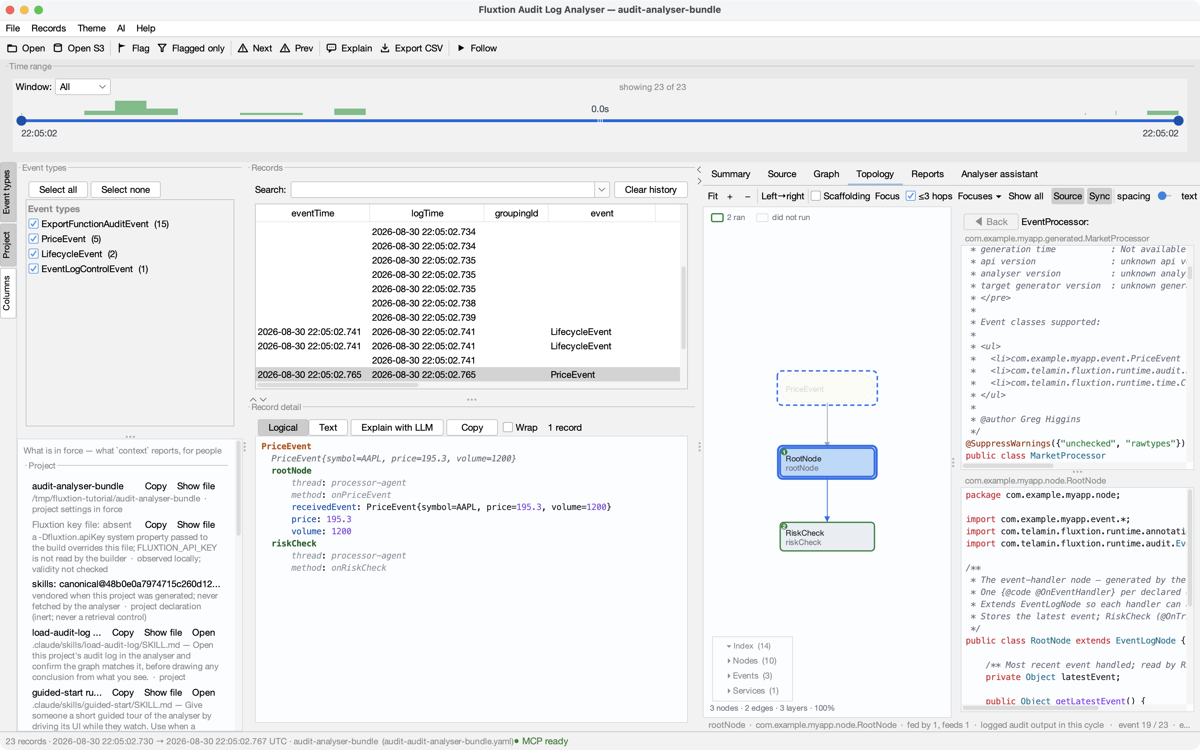
Task: Switch to the Summary tab
Action: 730,174
